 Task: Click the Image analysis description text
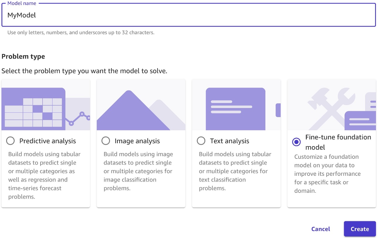tap(138, 171)
